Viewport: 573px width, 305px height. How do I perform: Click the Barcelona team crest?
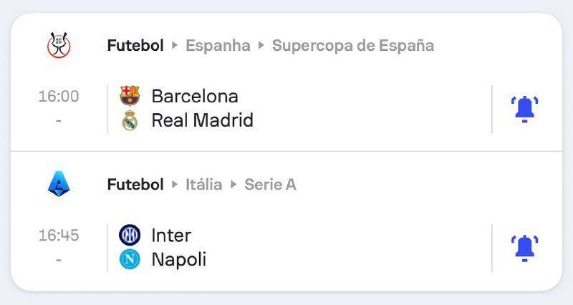coord(130,96)
